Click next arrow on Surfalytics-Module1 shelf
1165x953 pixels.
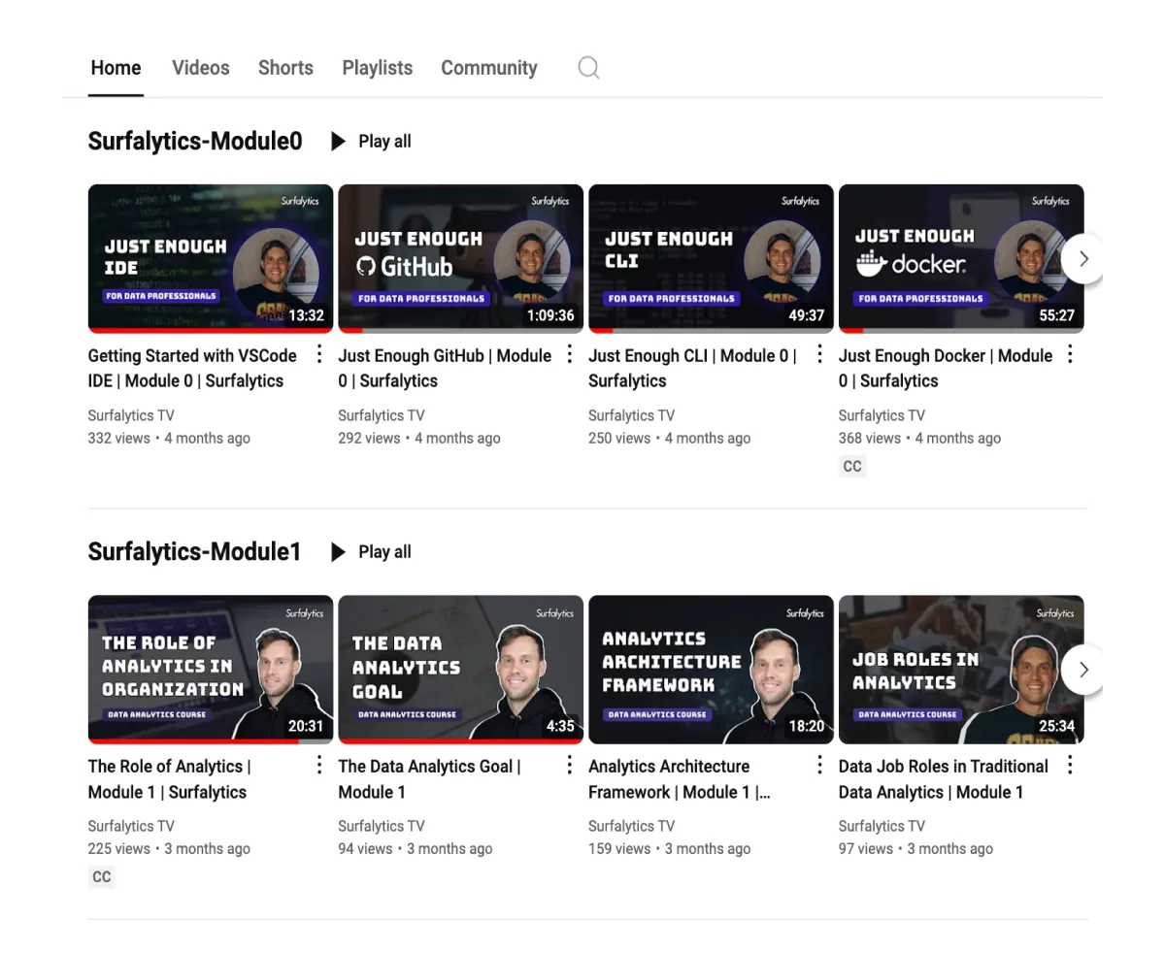click(1083, 670)
